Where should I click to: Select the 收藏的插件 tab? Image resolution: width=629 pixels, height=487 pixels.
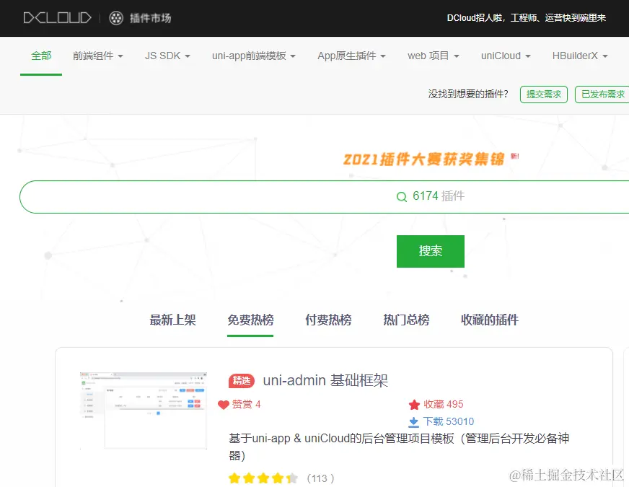point(489,320)
